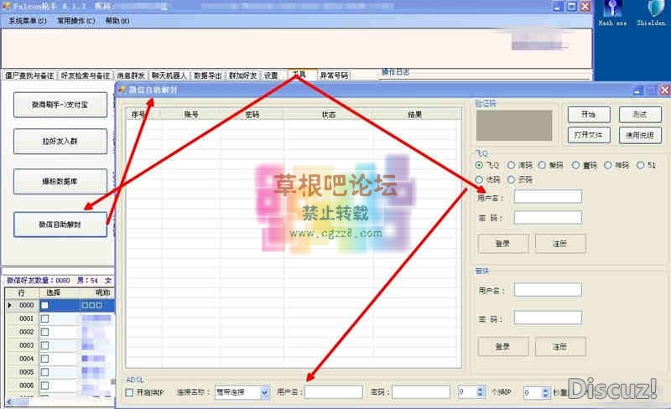671x409 pixels.
Task: Click the 结果 column header
Action: [x=415, y=114]
